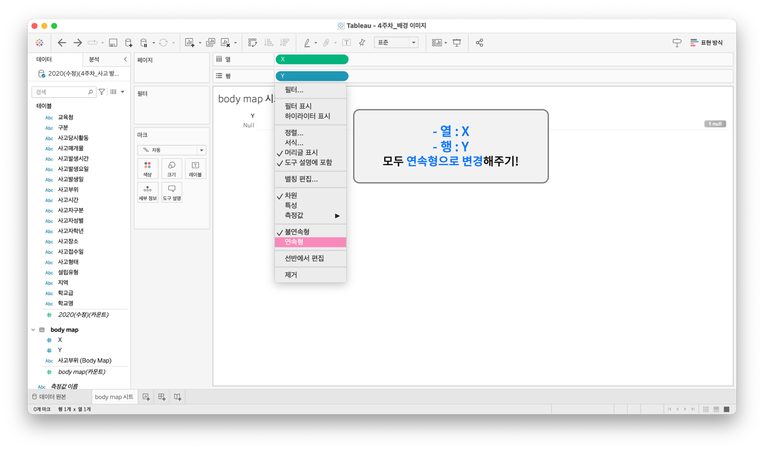Click the share workbook icon
Viewport: 764px width, 451px height.
[479, 42]
